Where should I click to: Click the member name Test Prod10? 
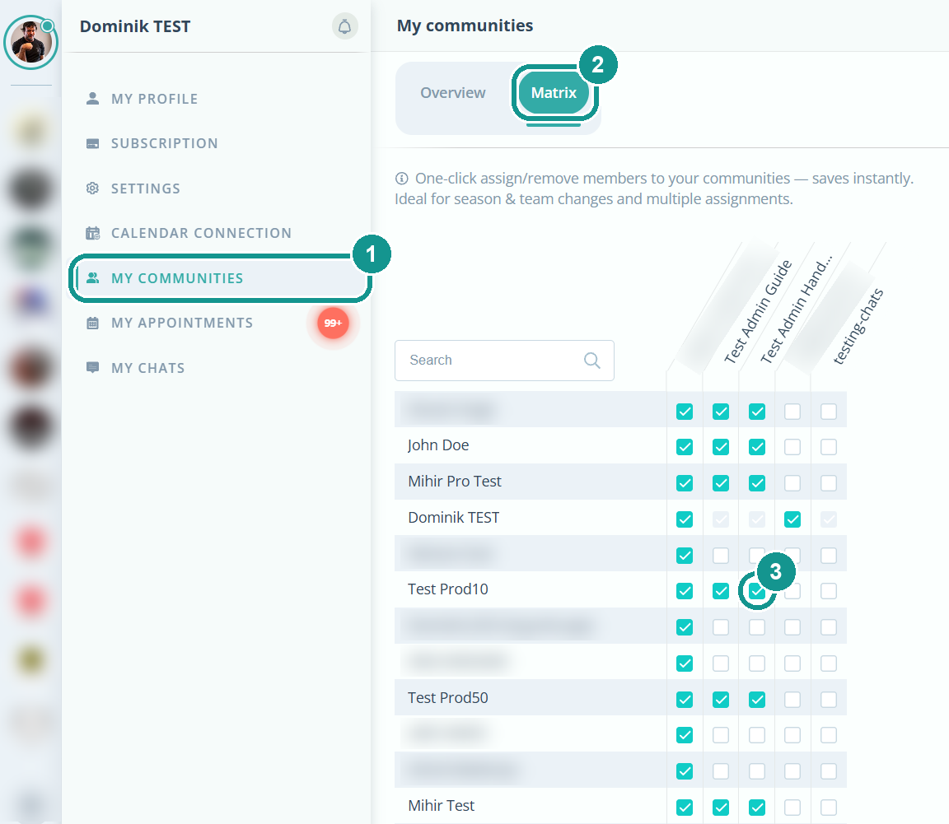(x=448, y=589)
